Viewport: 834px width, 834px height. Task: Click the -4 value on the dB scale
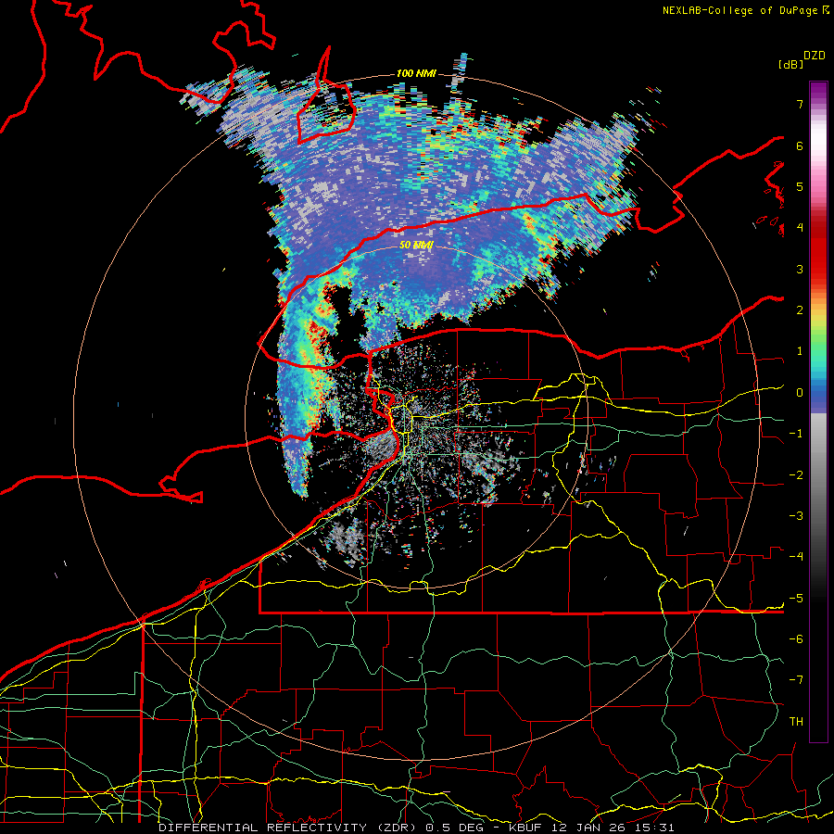click(x=796, y=557)
